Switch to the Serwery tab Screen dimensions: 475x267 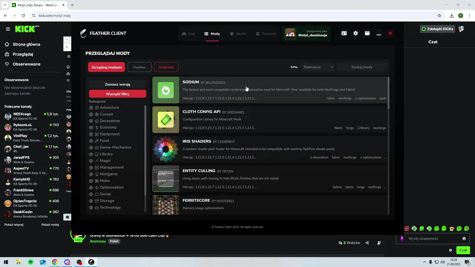(x=266, y=34)
